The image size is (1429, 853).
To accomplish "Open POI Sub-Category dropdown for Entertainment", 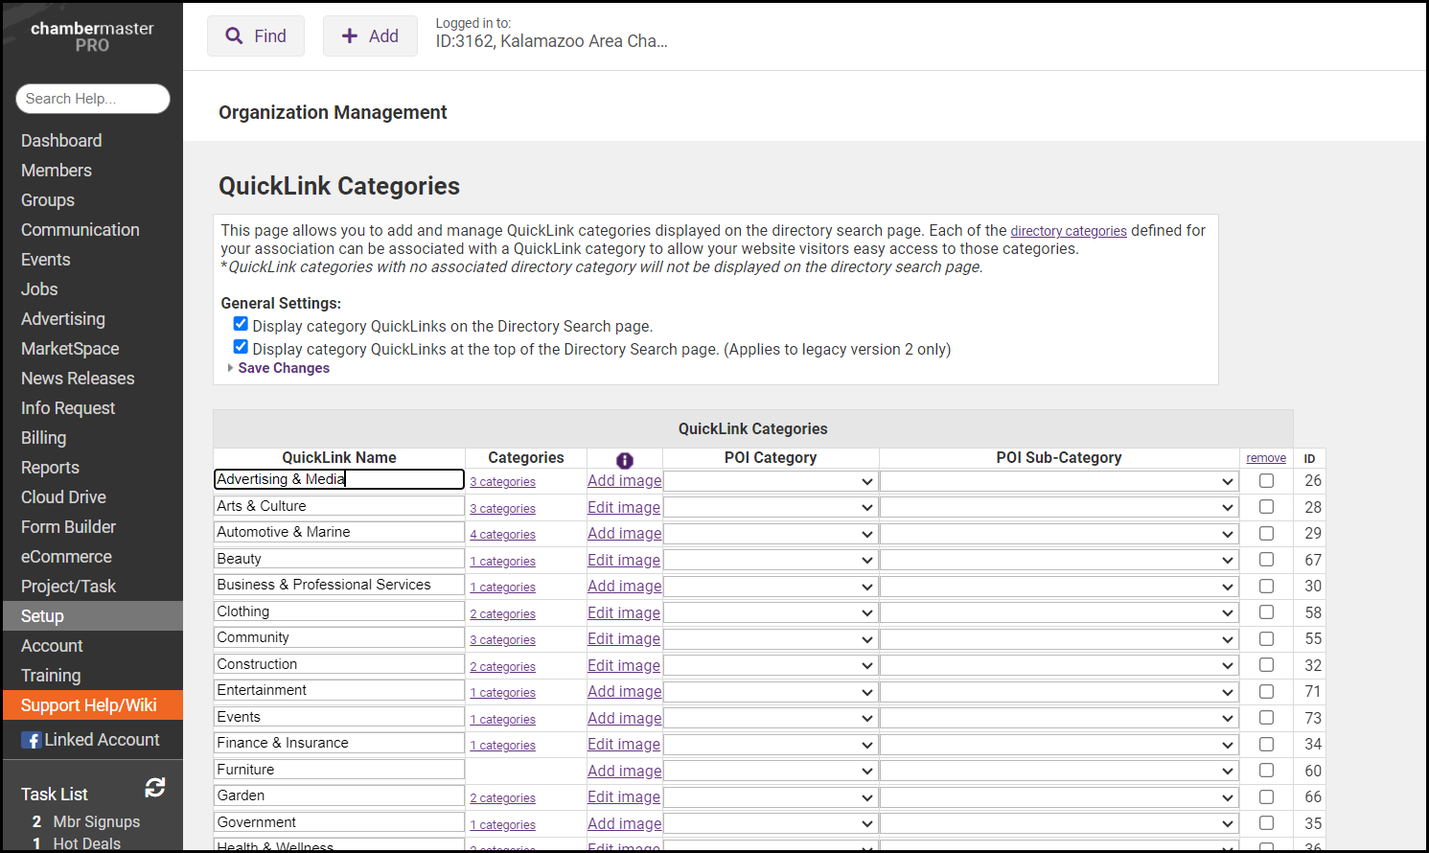I will (x=1059, y=692).
